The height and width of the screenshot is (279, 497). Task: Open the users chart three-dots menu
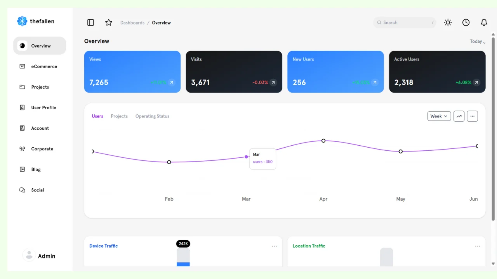(x=472, y=116)
